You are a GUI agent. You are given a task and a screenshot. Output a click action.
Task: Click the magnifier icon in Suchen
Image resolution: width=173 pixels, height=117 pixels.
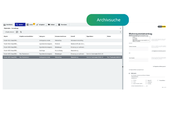click(x=17, y=25)
